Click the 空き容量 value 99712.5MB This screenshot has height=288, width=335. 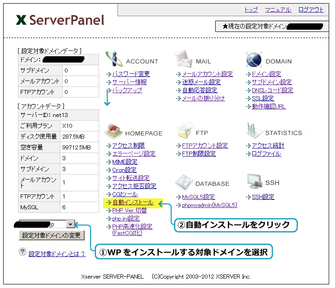coord(77,148)
